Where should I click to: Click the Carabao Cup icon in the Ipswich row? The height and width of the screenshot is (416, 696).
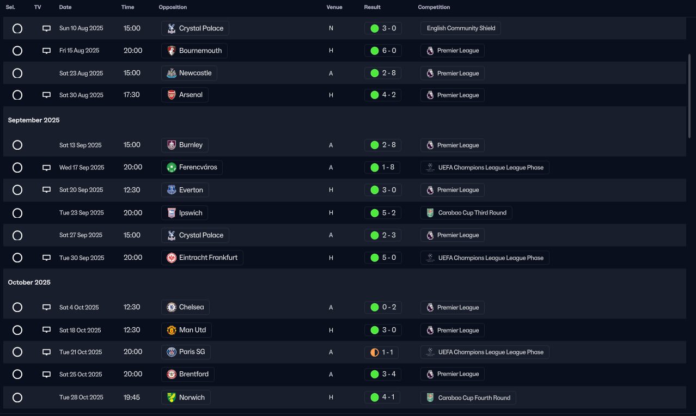[x=430, y=213]
